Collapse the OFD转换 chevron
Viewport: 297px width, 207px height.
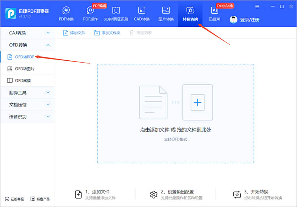click(48, 45)
